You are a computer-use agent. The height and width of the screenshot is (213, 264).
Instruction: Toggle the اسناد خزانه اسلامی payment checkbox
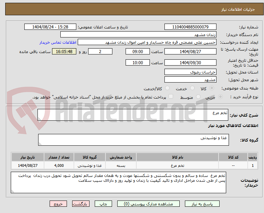[171, 96]
